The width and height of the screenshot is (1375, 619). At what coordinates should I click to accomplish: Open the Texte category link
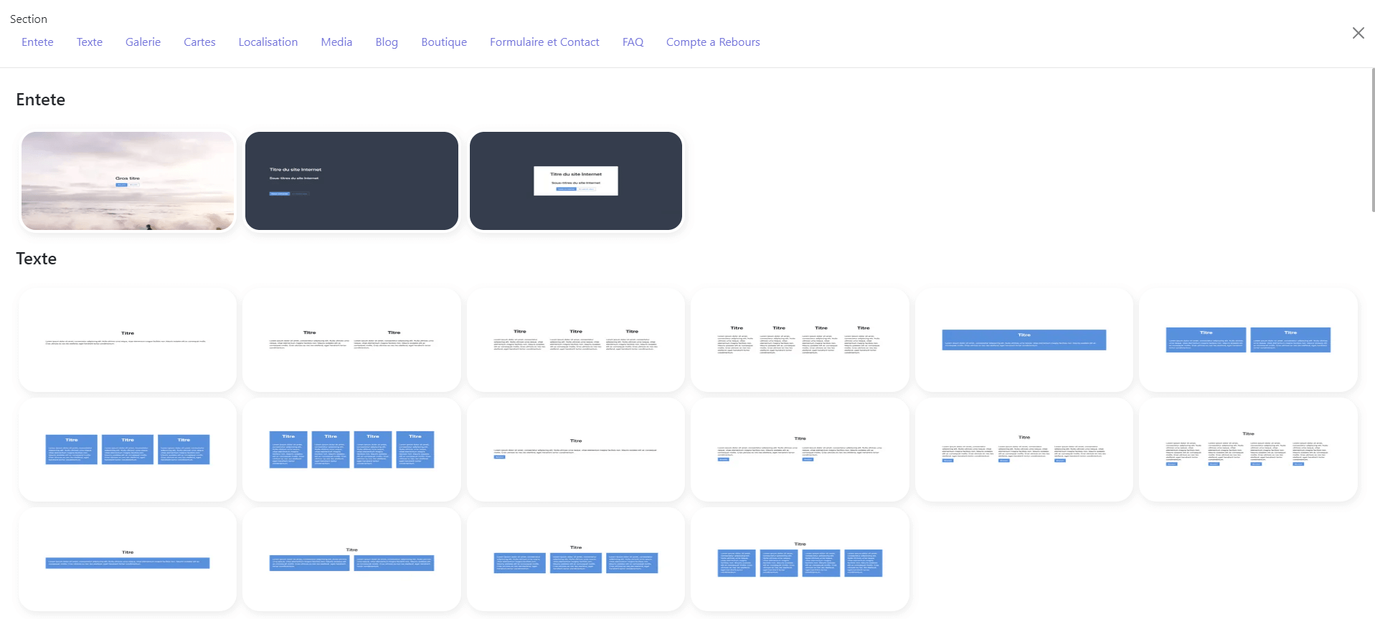click(x=90, y=42)
